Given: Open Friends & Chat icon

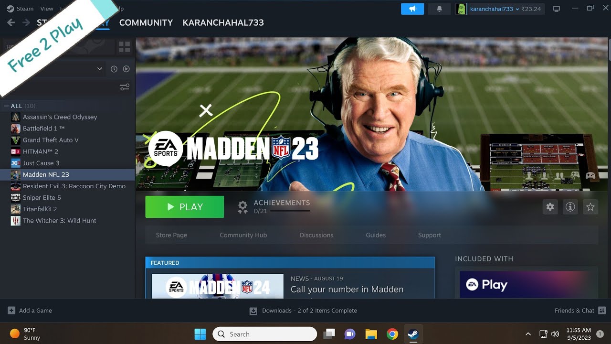Looking at the screenshot, I should [601, 311].
